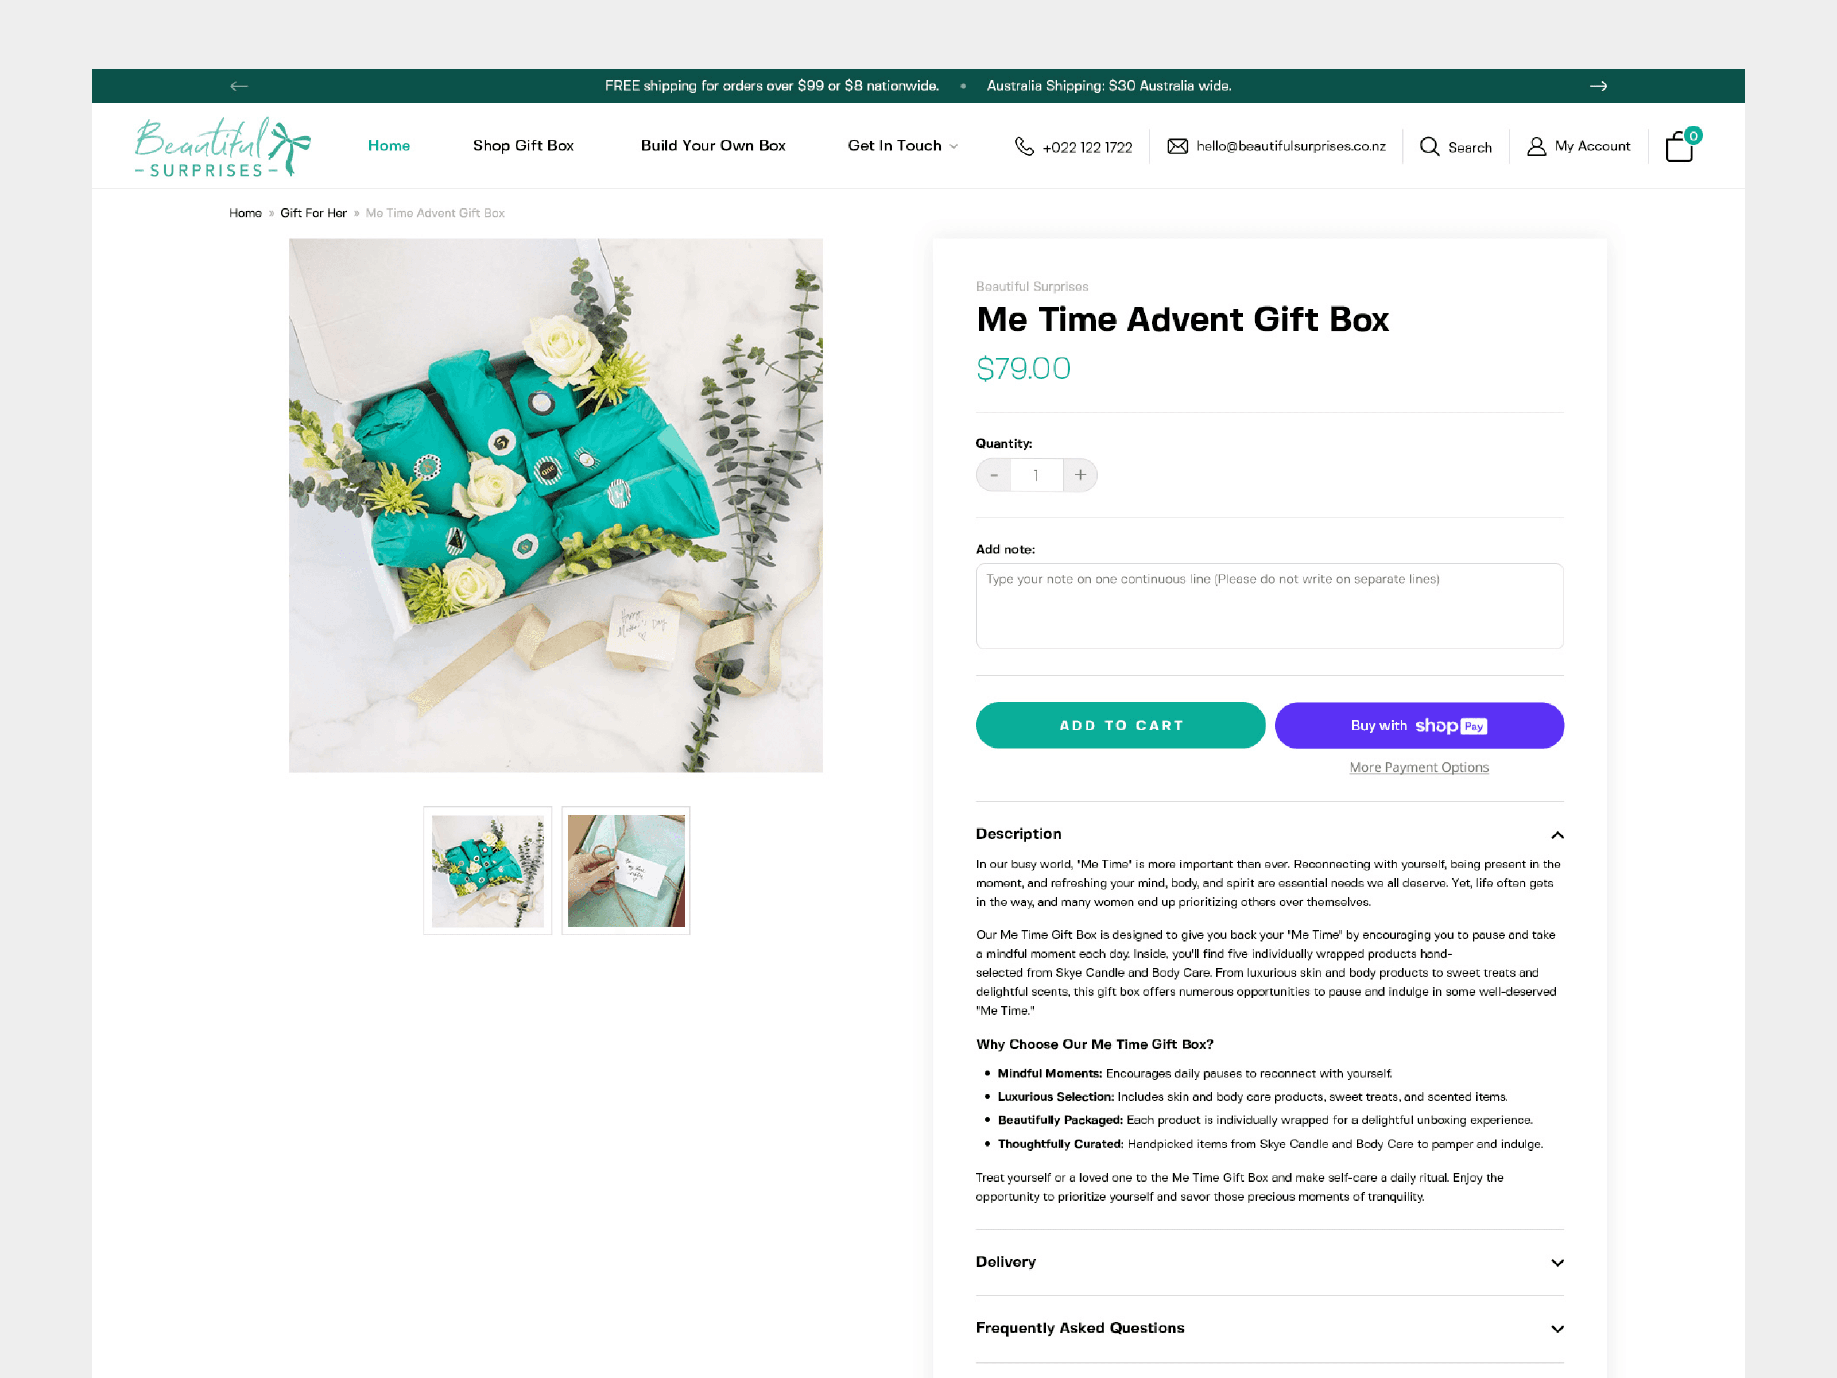
Task: Open the Get In Touch dropdown
Action: [903, 146]
